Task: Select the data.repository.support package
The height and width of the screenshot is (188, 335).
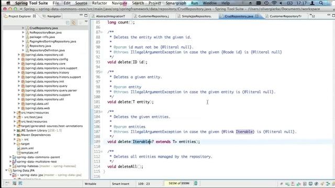Action: 48,95
